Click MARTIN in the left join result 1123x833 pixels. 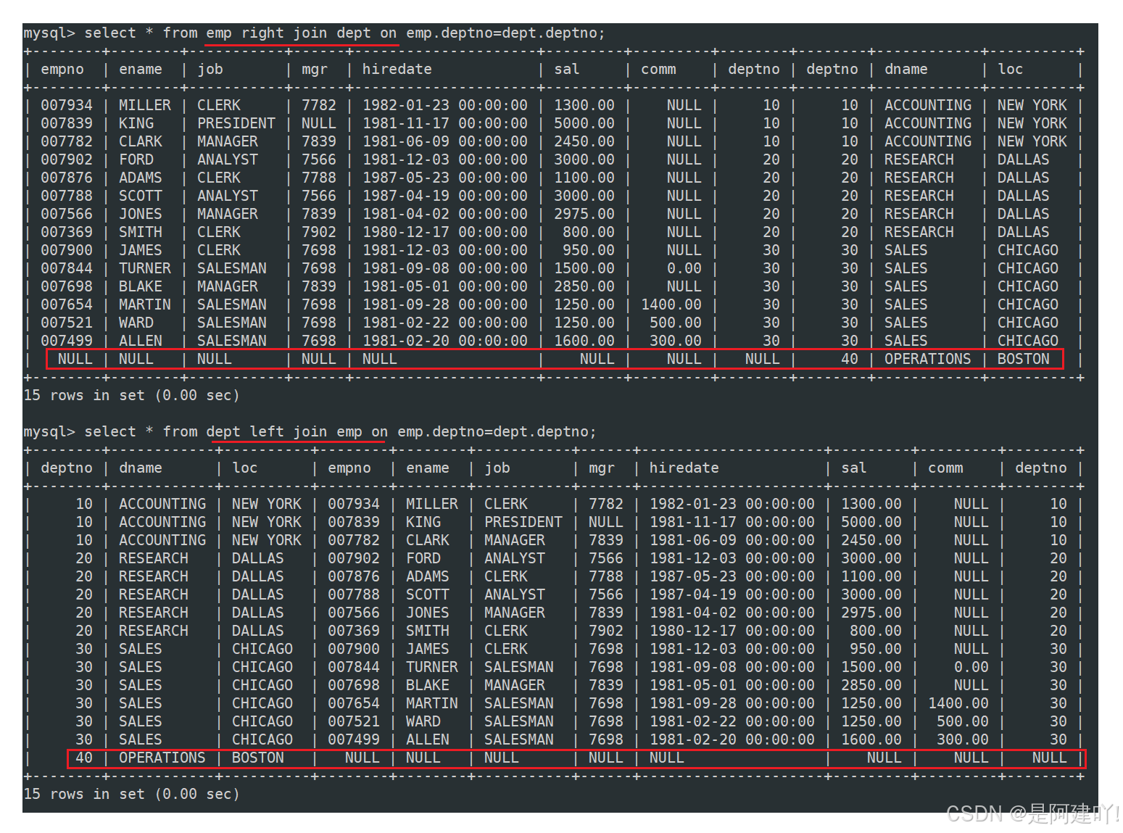pos(432,704)
